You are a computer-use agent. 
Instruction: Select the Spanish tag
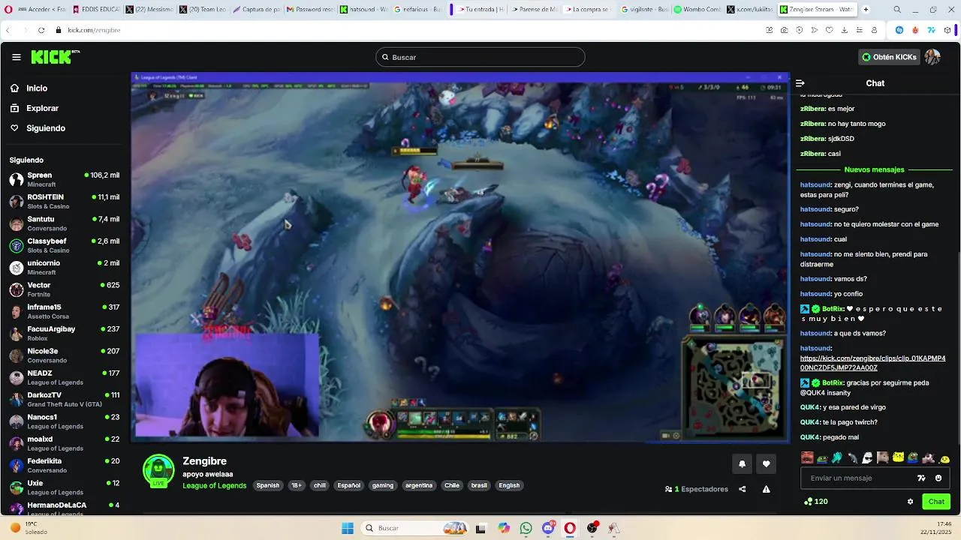(x=268, y=485)
